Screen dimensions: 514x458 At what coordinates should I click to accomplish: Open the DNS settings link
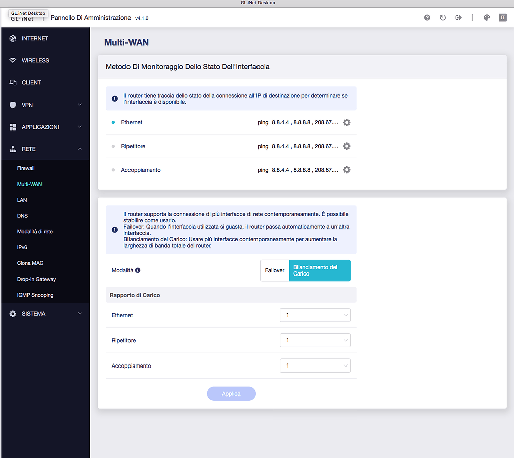[x=22, y=215]
